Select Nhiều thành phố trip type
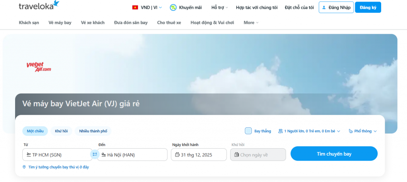 tap(93, 131)
